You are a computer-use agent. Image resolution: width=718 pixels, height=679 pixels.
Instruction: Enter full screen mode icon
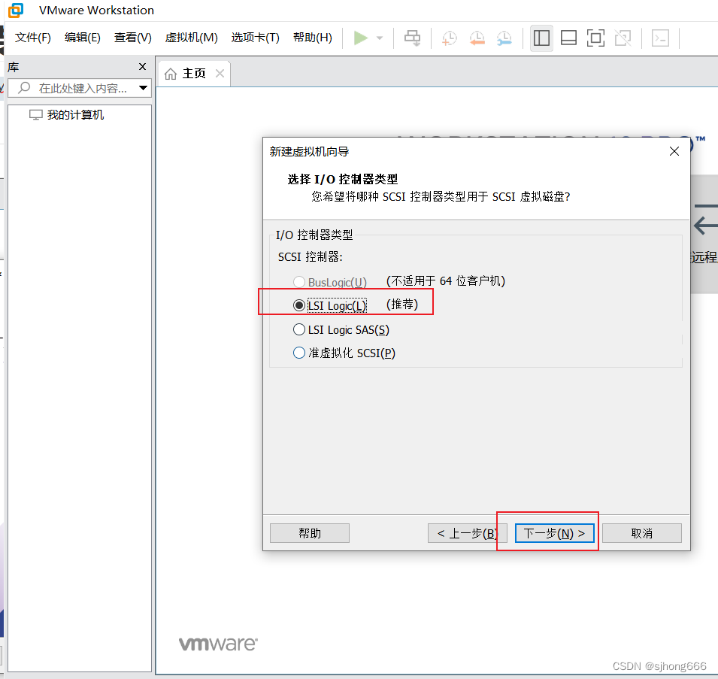(595, 38)
